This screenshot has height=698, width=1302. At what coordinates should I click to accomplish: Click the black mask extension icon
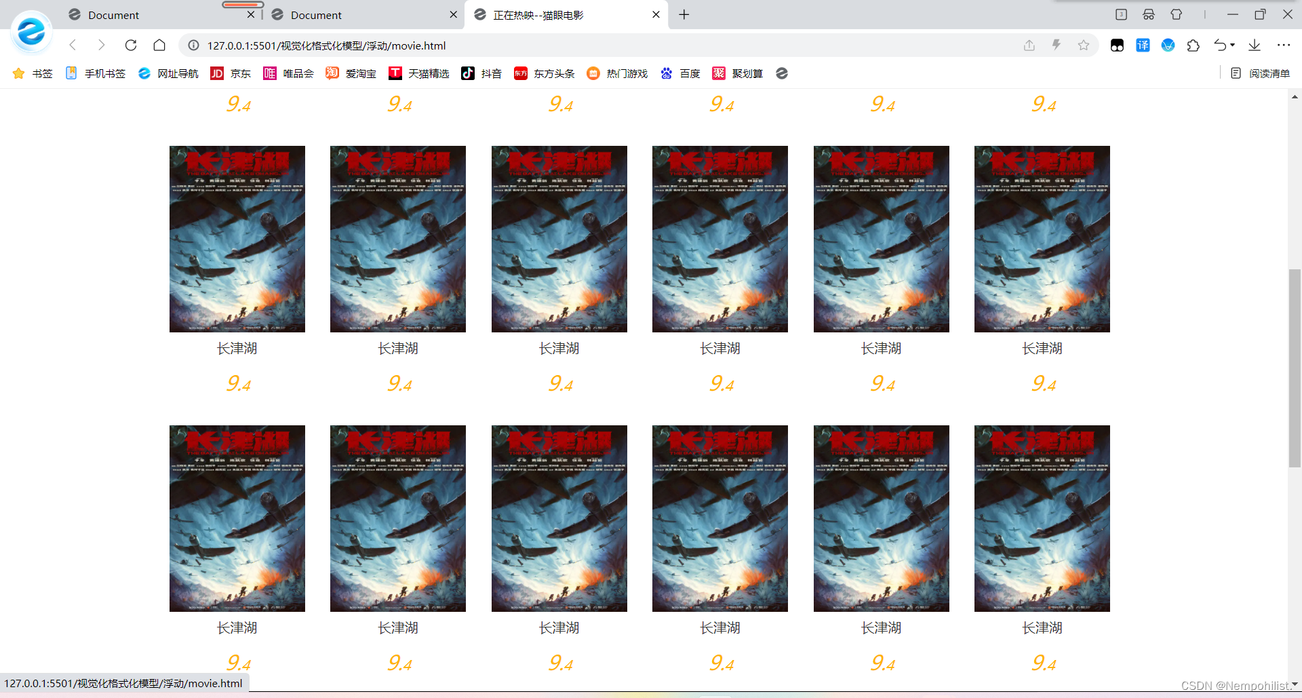pos(1117,45)
